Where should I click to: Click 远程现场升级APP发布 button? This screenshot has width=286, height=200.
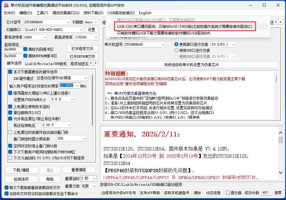(x=119, y=193)
